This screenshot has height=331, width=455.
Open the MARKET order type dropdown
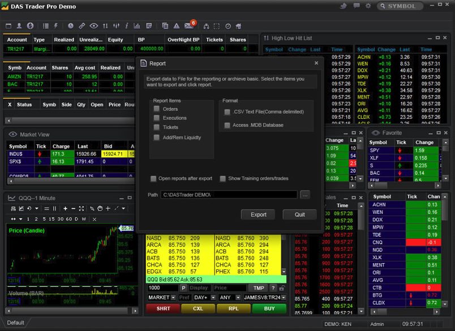point(162,298)
